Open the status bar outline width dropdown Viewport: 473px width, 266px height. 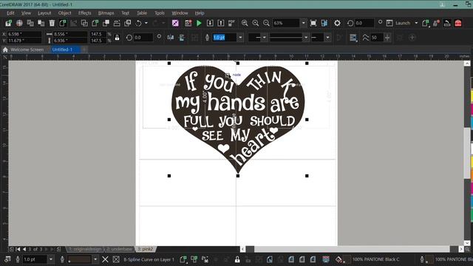51,259
